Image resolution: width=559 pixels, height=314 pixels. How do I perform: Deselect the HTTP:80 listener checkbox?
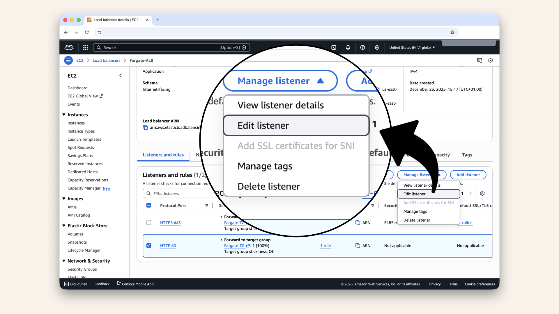point(149,246)
